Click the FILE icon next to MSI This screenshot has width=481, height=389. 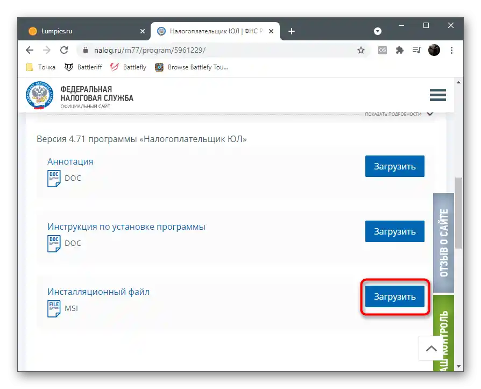point(54,309)
